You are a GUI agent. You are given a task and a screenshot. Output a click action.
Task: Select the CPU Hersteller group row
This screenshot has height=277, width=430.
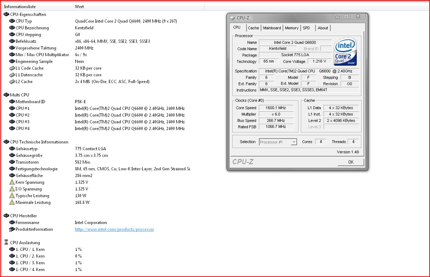point(20,216)
